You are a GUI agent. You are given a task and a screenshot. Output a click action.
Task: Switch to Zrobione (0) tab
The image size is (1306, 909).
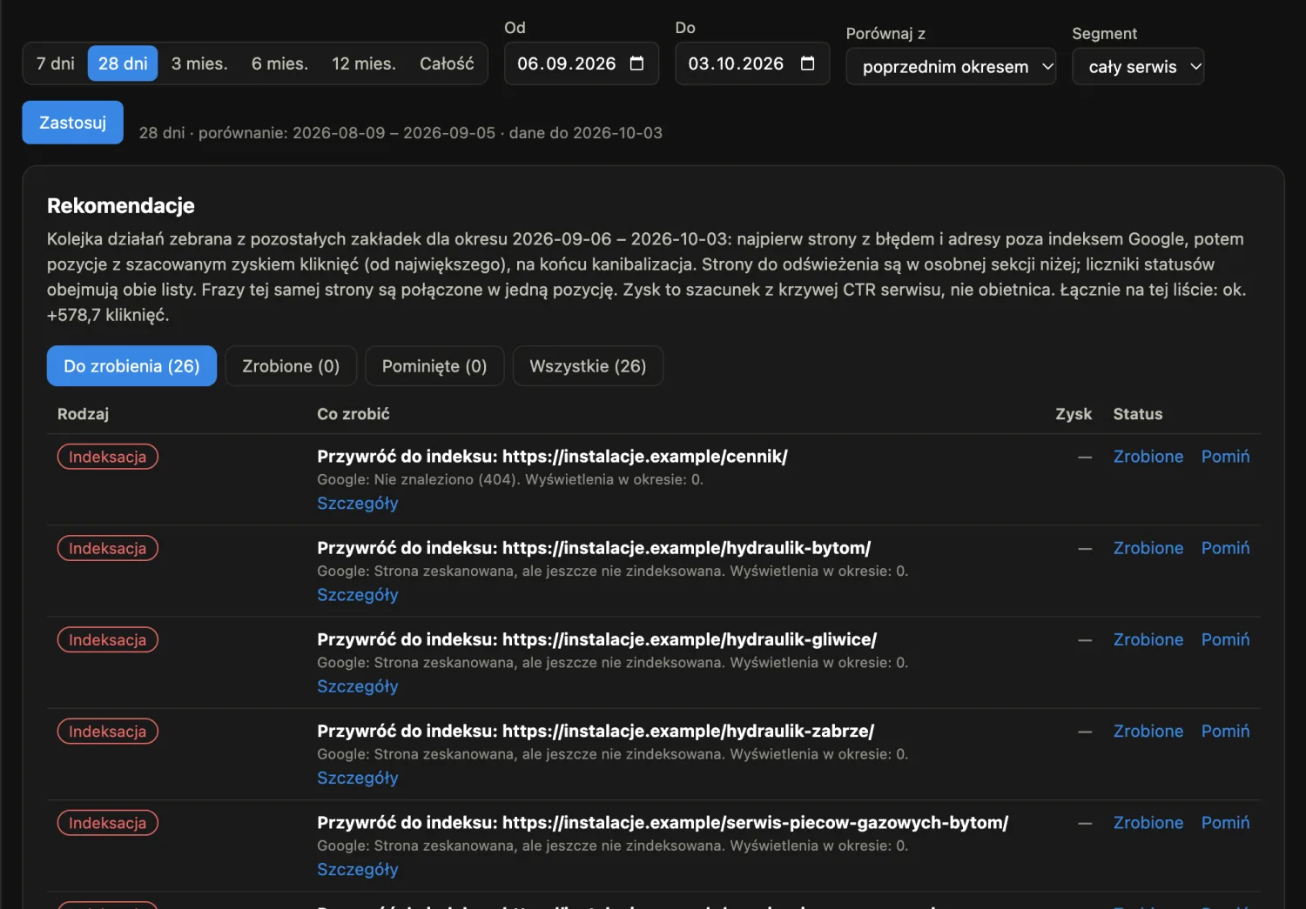point(291,366)
